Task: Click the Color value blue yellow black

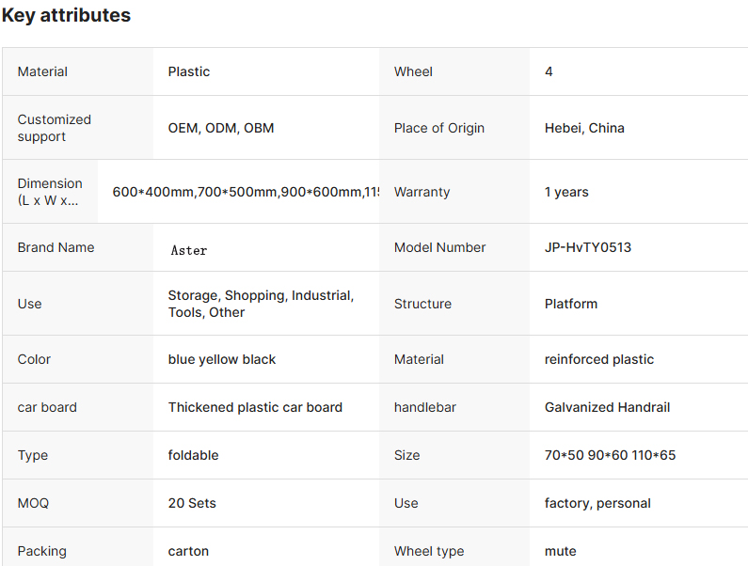Action: point(222,359)
